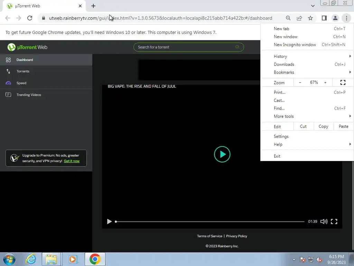The height and width of the screenshot is (266, 354).
Task: Click the µTorrent Web logo
Action: (x=27, y=47)
